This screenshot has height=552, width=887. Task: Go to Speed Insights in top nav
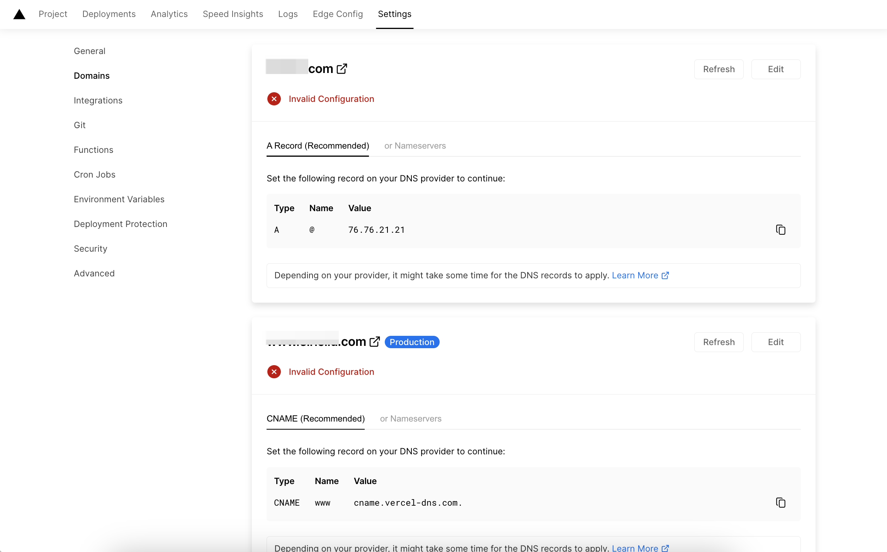point(233,14)
